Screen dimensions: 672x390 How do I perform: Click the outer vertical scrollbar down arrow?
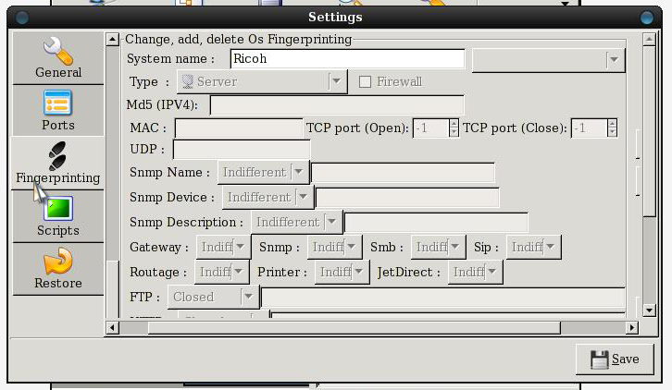coord(649,311)
